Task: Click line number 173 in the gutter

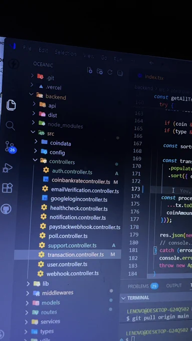Action: pyautogui.click(x=136, y=189)
